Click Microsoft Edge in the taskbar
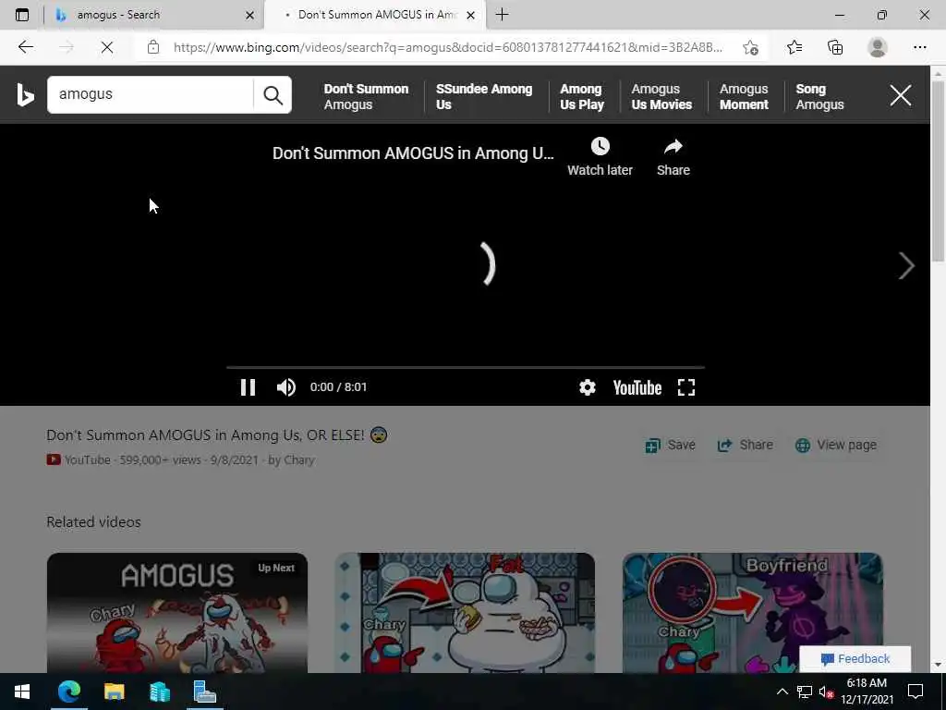The height and width of the screenshot is (710, 946). point(68,692)
